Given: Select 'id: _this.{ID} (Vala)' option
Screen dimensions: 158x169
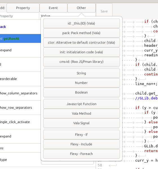Looking at the screenshot, I should [82, 23].
